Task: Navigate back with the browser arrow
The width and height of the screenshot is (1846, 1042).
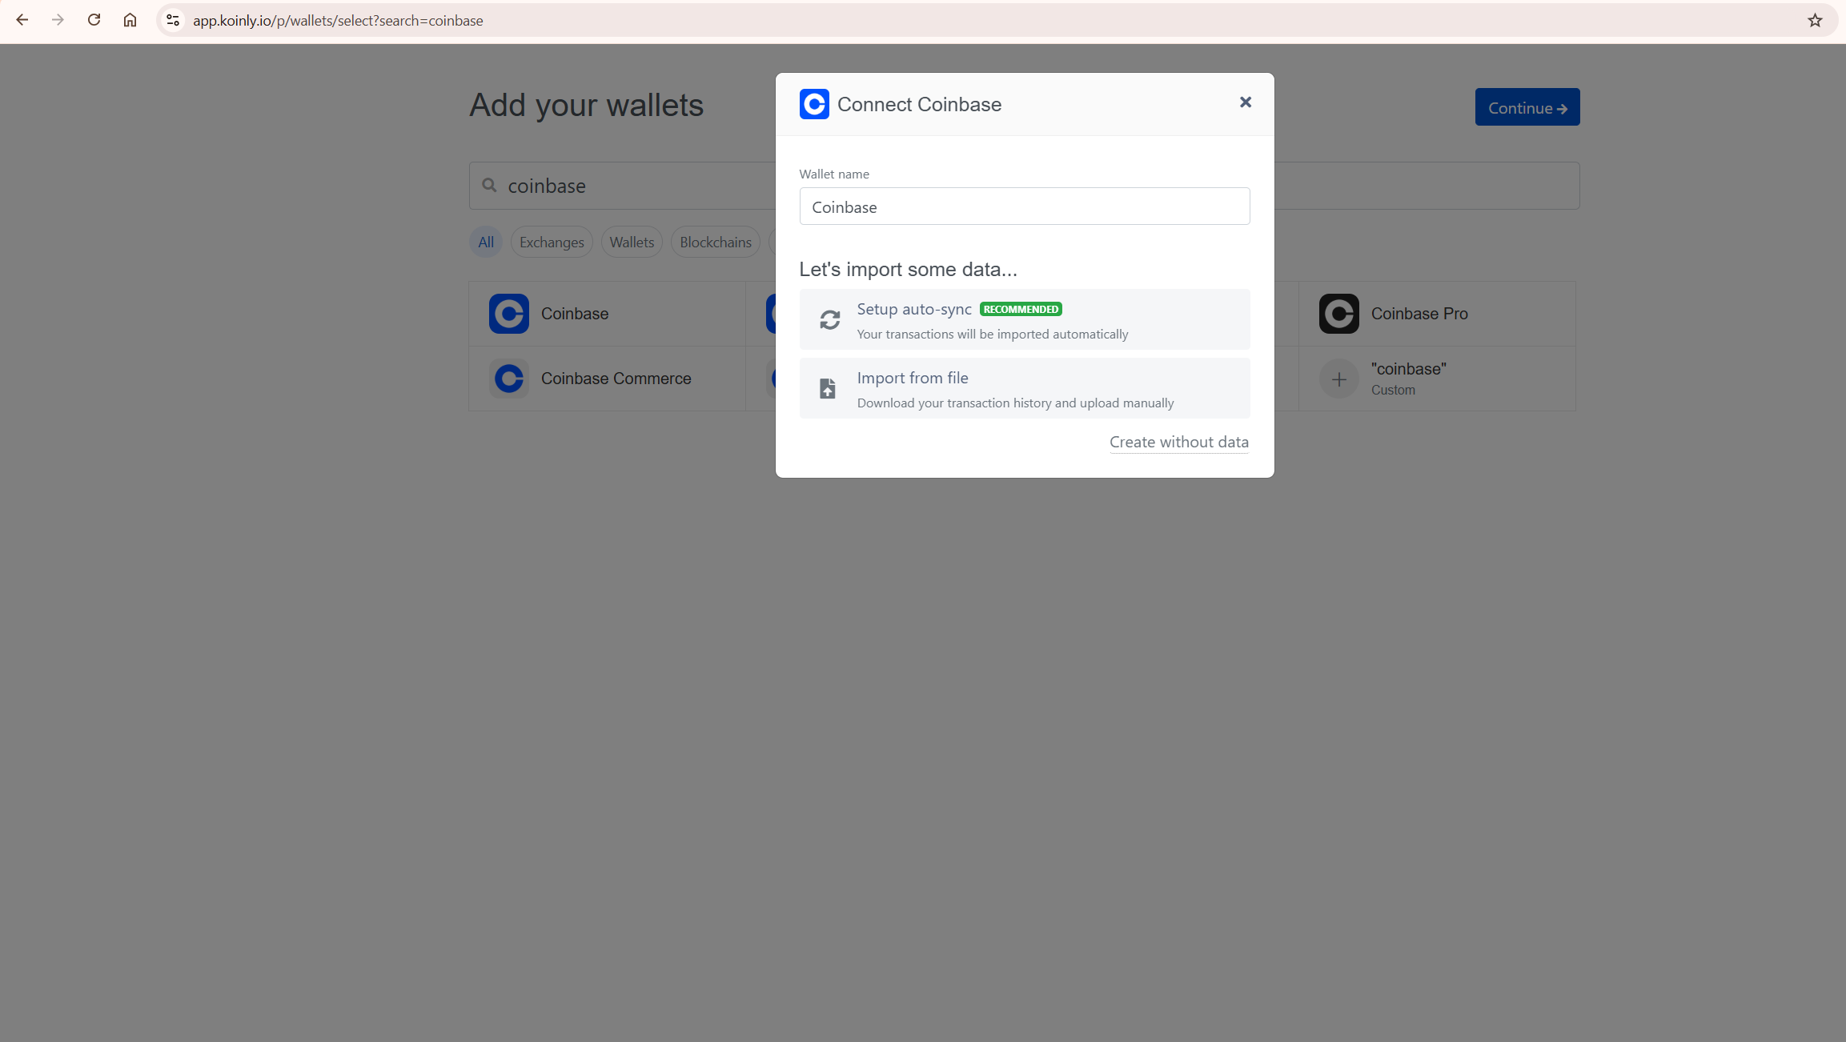Action: 22,20
